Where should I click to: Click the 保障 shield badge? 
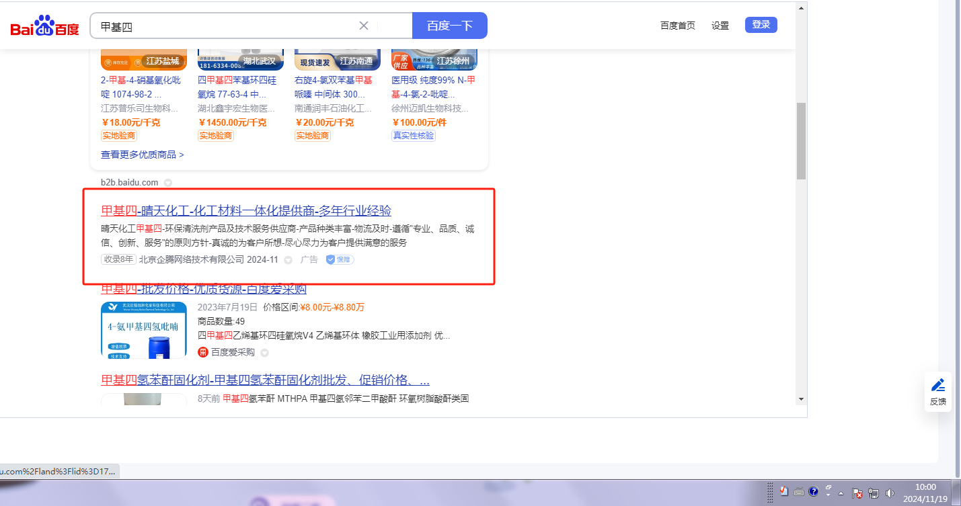point(340,259)
